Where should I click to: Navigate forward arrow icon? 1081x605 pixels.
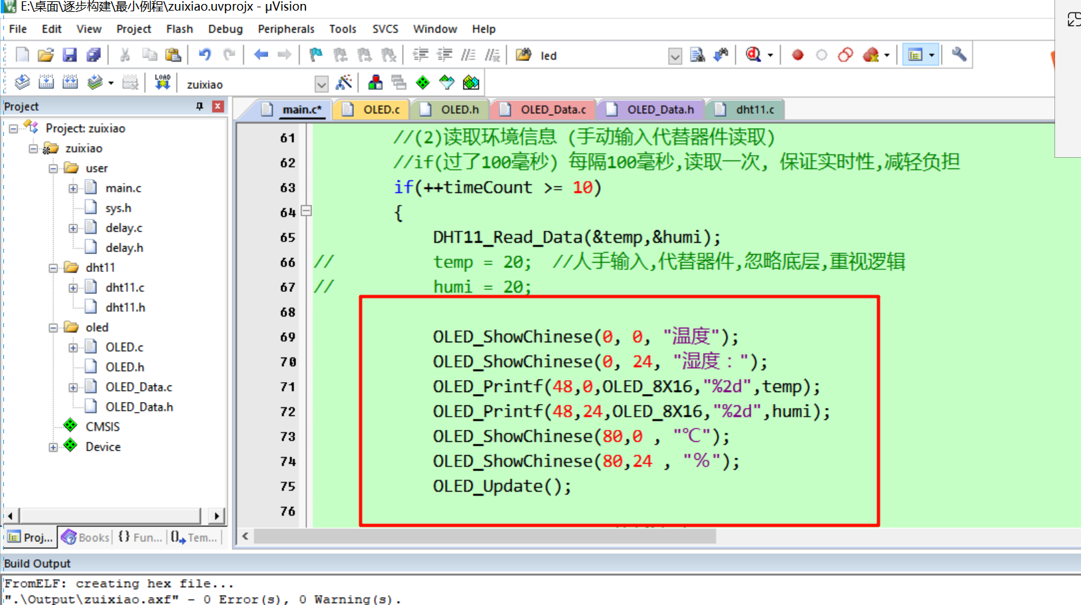pyautogui.click(x=284, y=55)
